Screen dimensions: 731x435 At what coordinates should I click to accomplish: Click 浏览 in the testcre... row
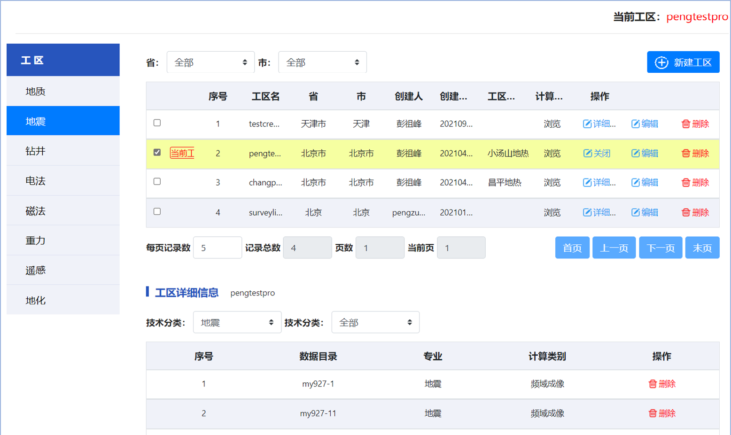pos(552,124)
